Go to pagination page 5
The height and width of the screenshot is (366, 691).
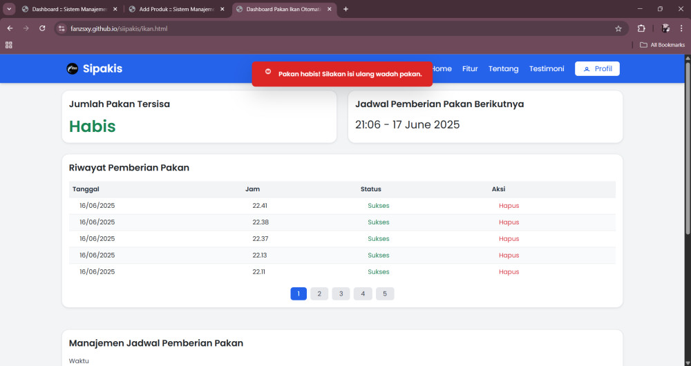coord(385,293)
